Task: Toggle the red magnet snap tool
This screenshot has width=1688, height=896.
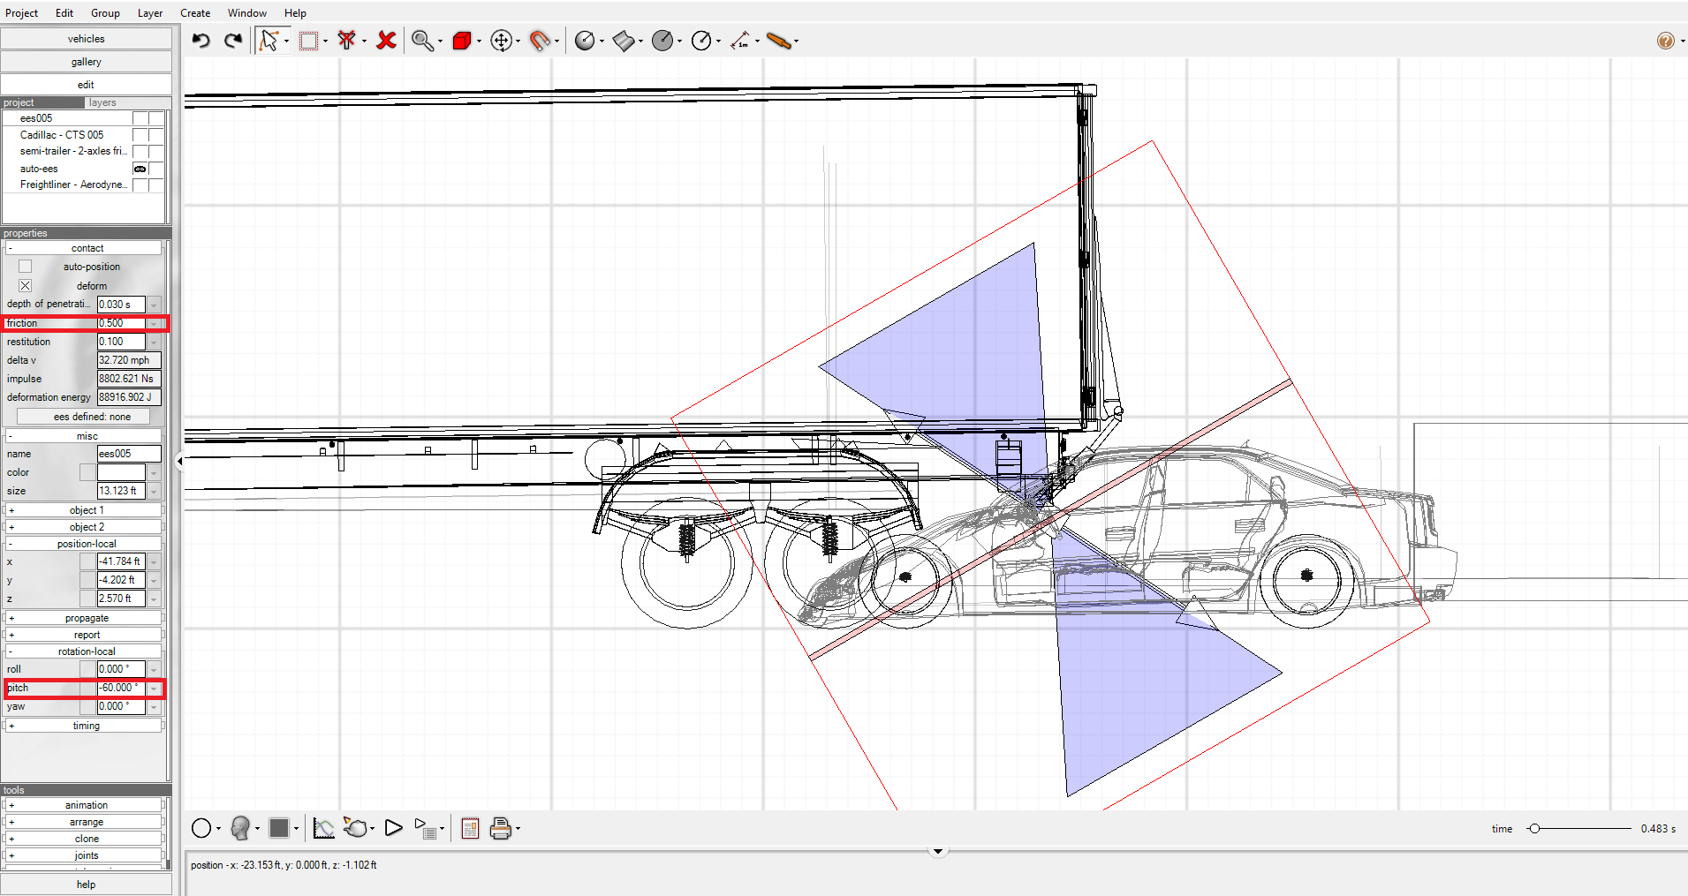Action: pyautogui.click(x=540, y=41)
